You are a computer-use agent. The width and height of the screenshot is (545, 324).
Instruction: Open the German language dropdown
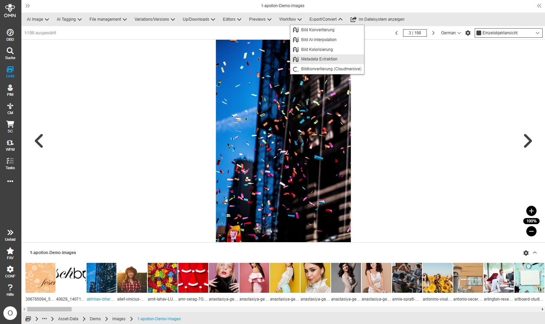click(x=451, y=33)
